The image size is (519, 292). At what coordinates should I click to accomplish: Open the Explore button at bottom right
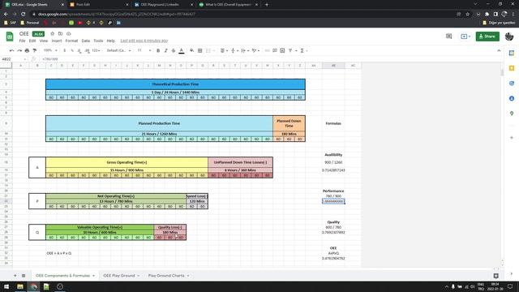click(x=495, y=276)
